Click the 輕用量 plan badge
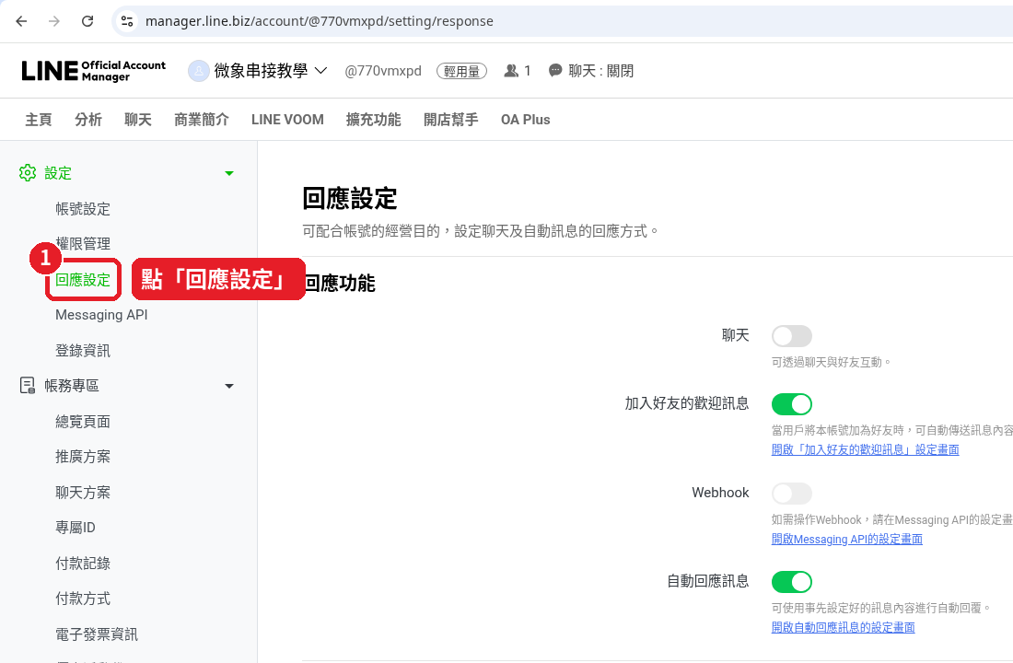1013x663 pixels. 461,71
